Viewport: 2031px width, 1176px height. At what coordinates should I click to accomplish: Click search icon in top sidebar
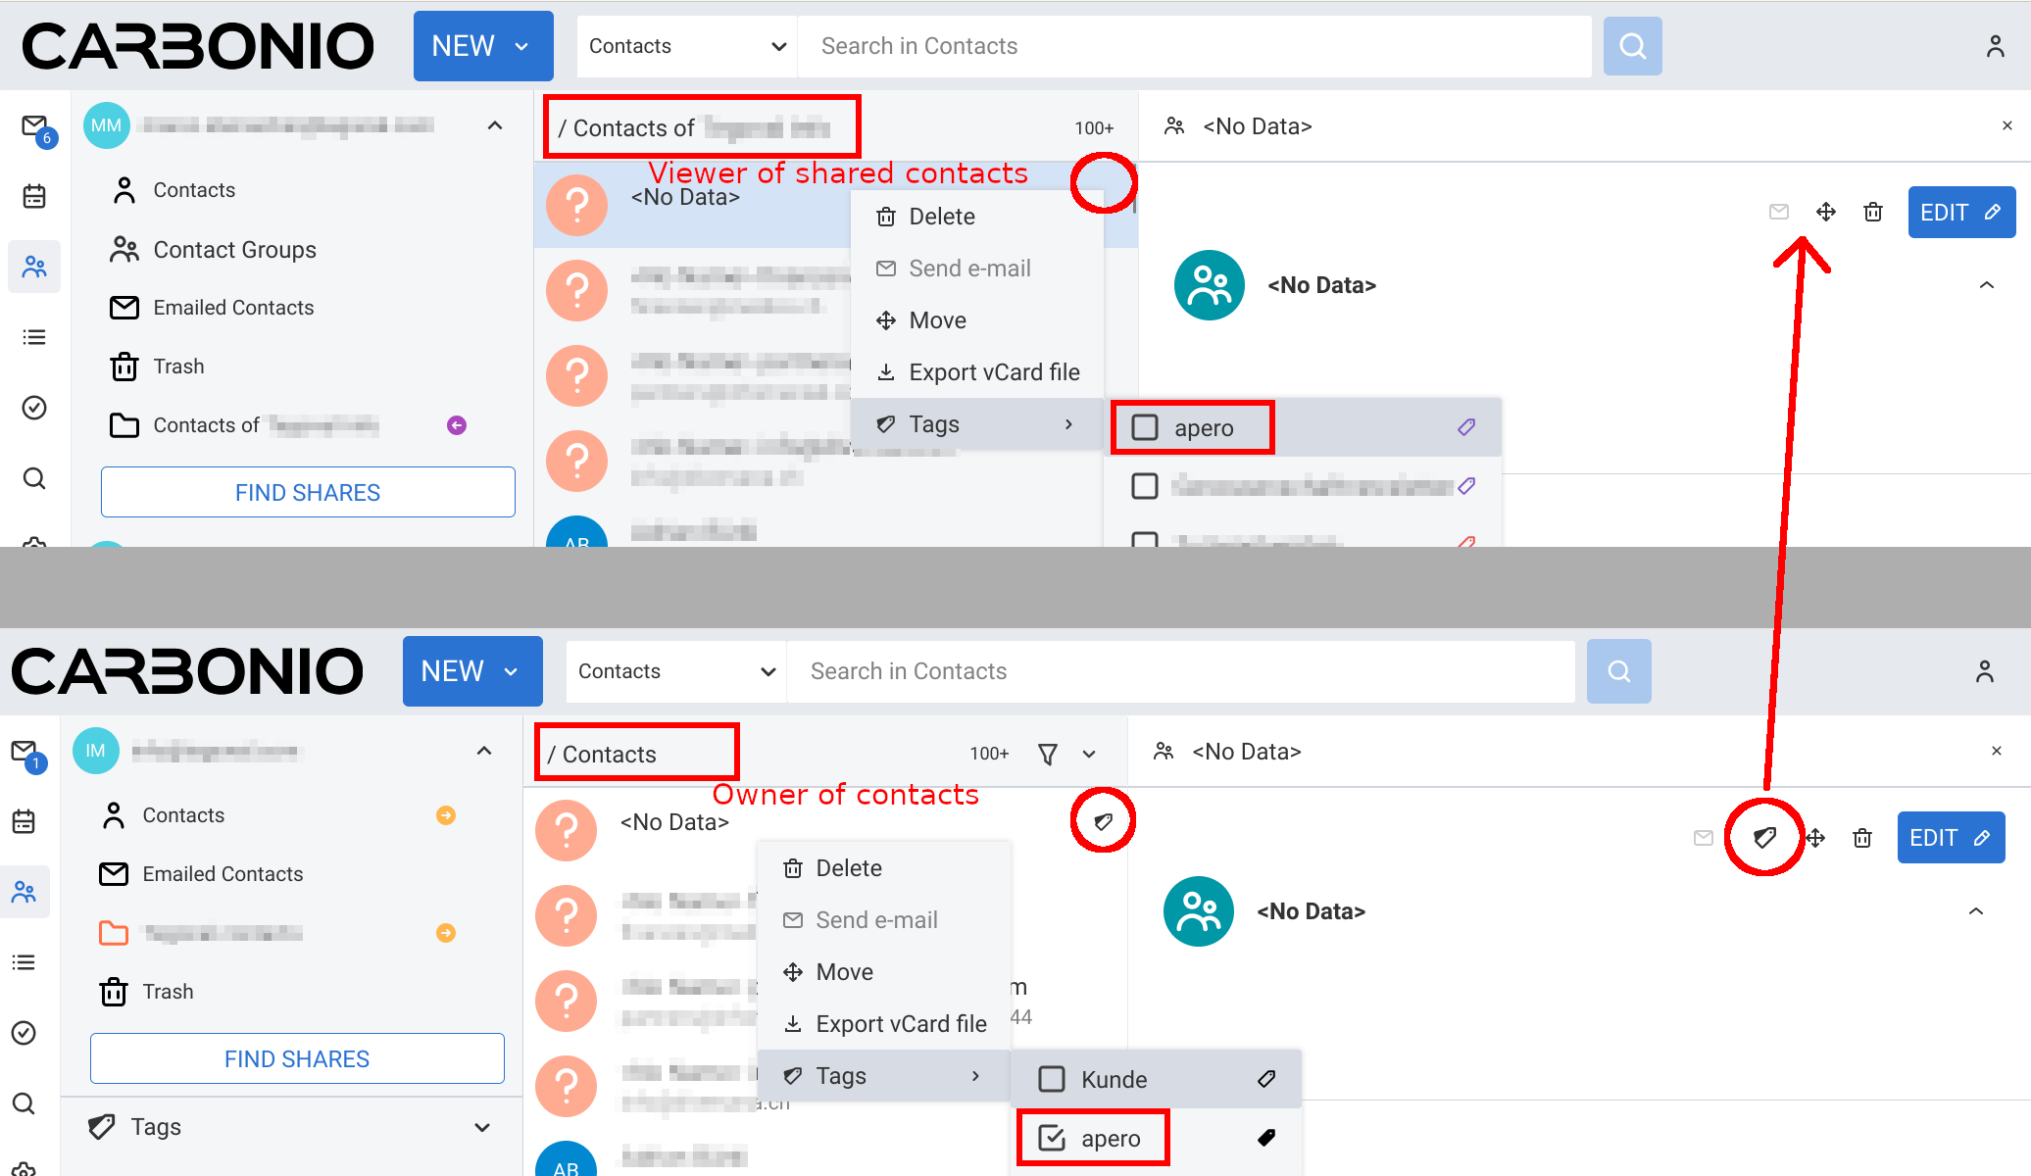pos(34,478)
